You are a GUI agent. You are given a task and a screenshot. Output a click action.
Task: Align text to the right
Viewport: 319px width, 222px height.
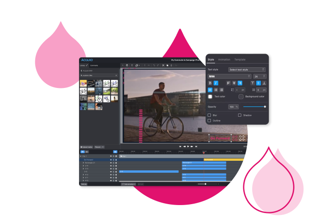pyautogui.click(x=240, y=83)
